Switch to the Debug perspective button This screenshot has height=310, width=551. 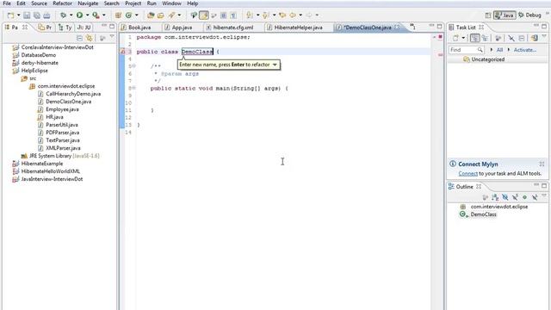pyautogui.click(x=529, y=15)
